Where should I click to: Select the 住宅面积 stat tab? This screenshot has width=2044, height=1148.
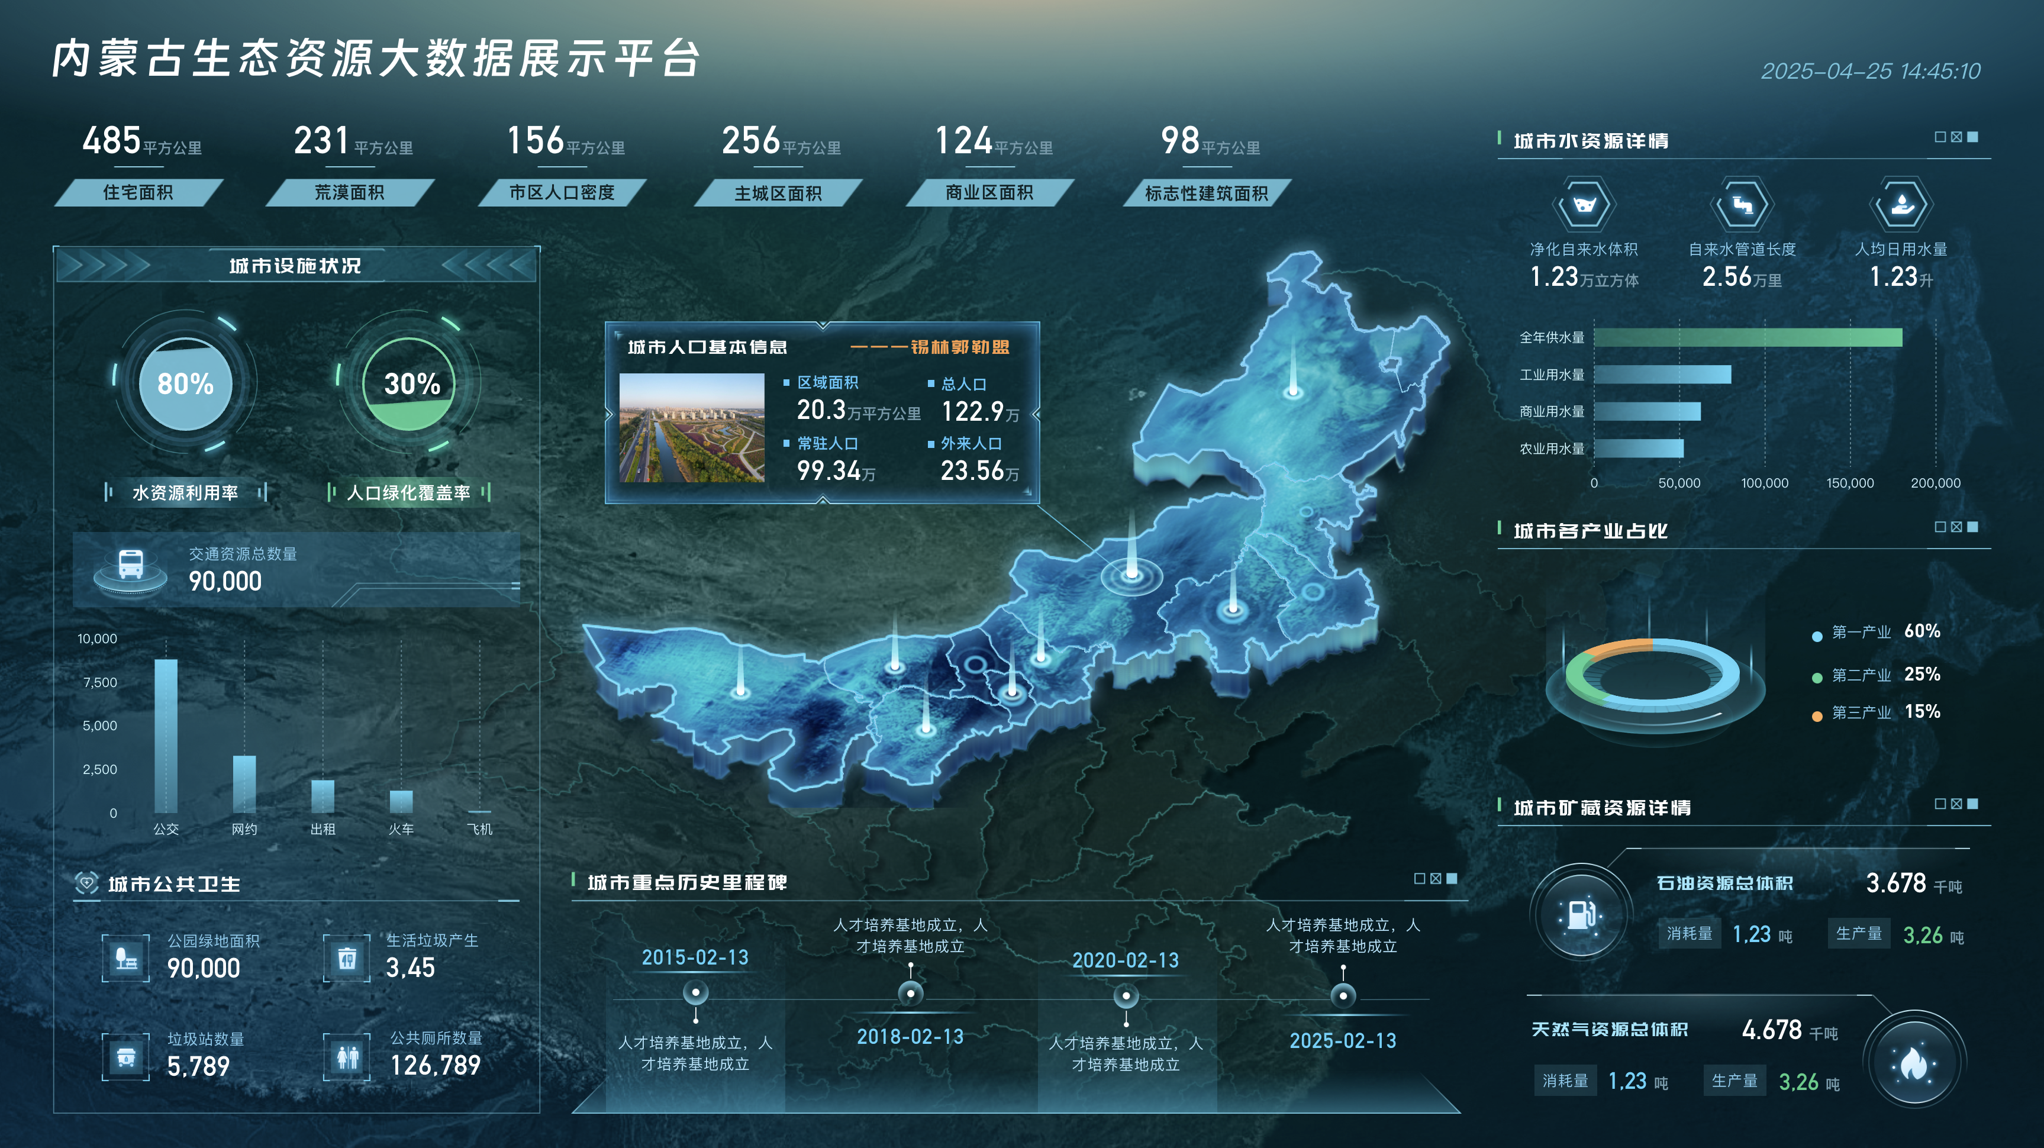tap(138, 192)
